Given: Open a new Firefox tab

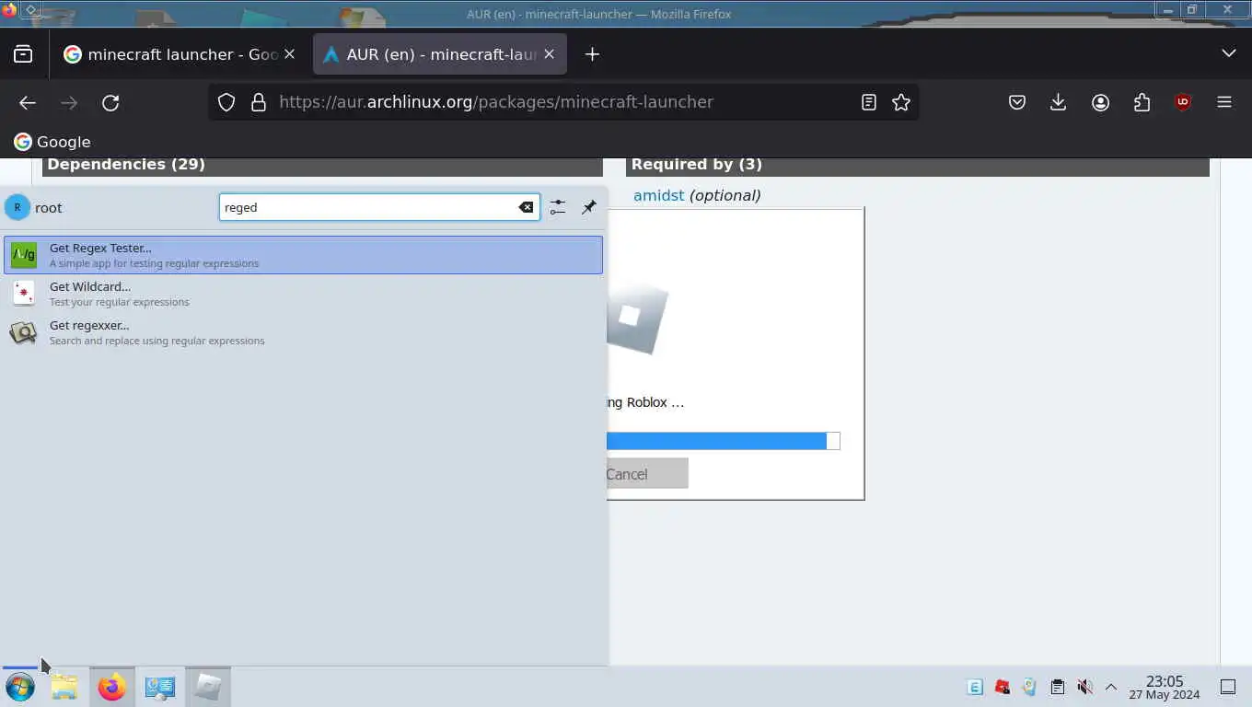Looking at the screenshot, I should [x=592, y=54].
